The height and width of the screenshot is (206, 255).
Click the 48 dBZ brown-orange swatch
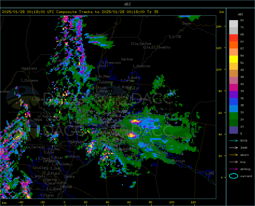pyautogui.click(x=233, y=73)
